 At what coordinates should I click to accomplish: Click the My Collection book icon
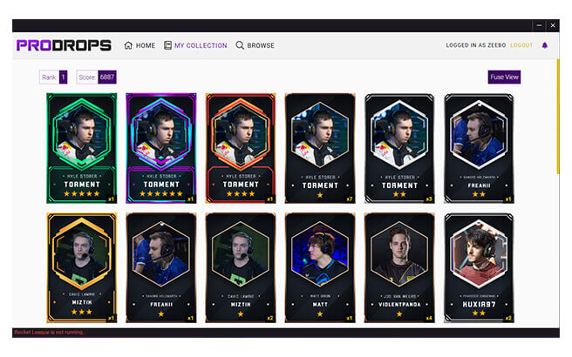pyautogui.click(x=167, y=45)
